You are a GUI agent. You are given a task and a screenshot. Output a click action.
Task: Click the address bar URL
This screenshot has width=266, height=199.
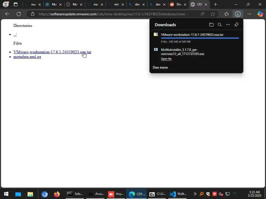pyautogui.click(x=112, y=14)
